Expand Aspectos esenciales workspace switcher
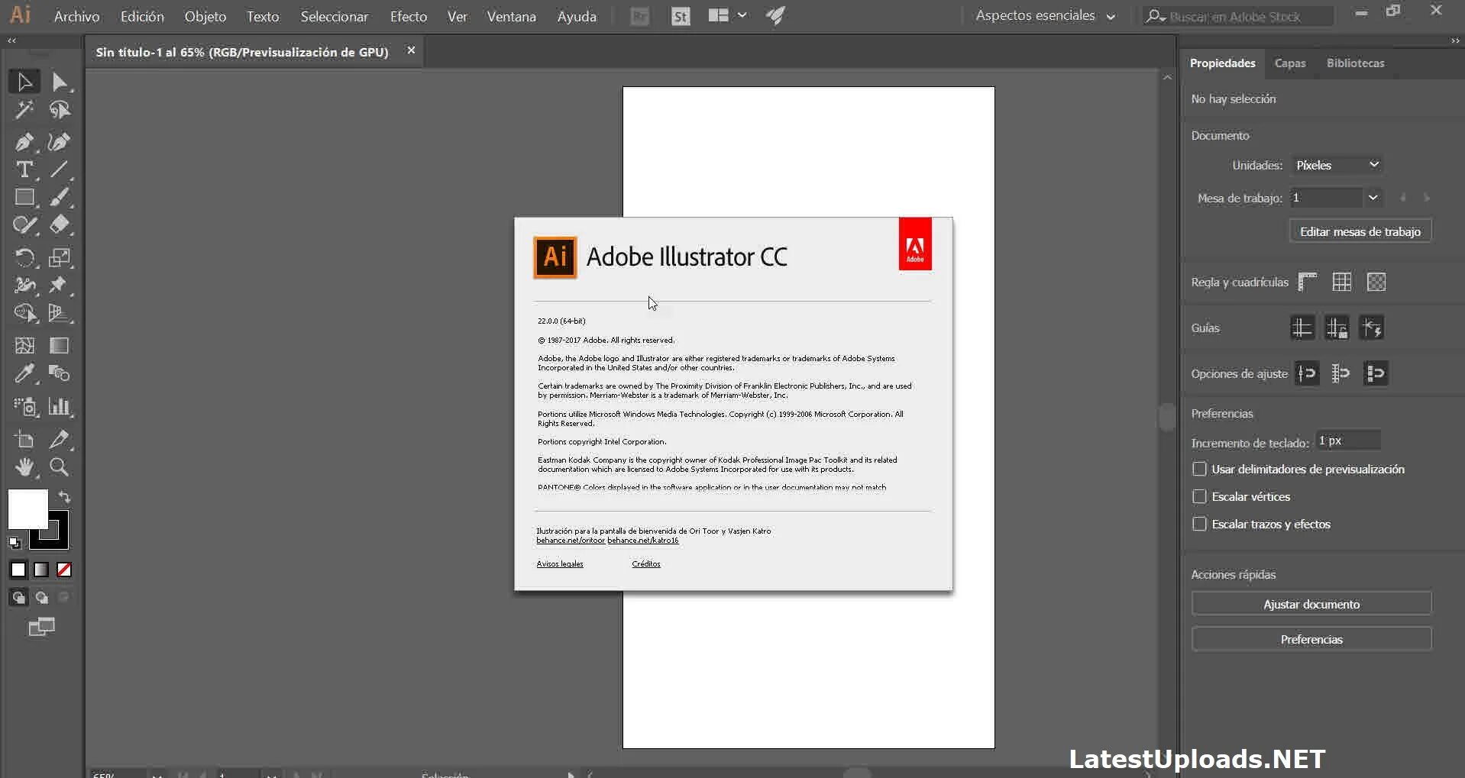The width and height of the screenshot is (1465, 778). point(1045,16)
